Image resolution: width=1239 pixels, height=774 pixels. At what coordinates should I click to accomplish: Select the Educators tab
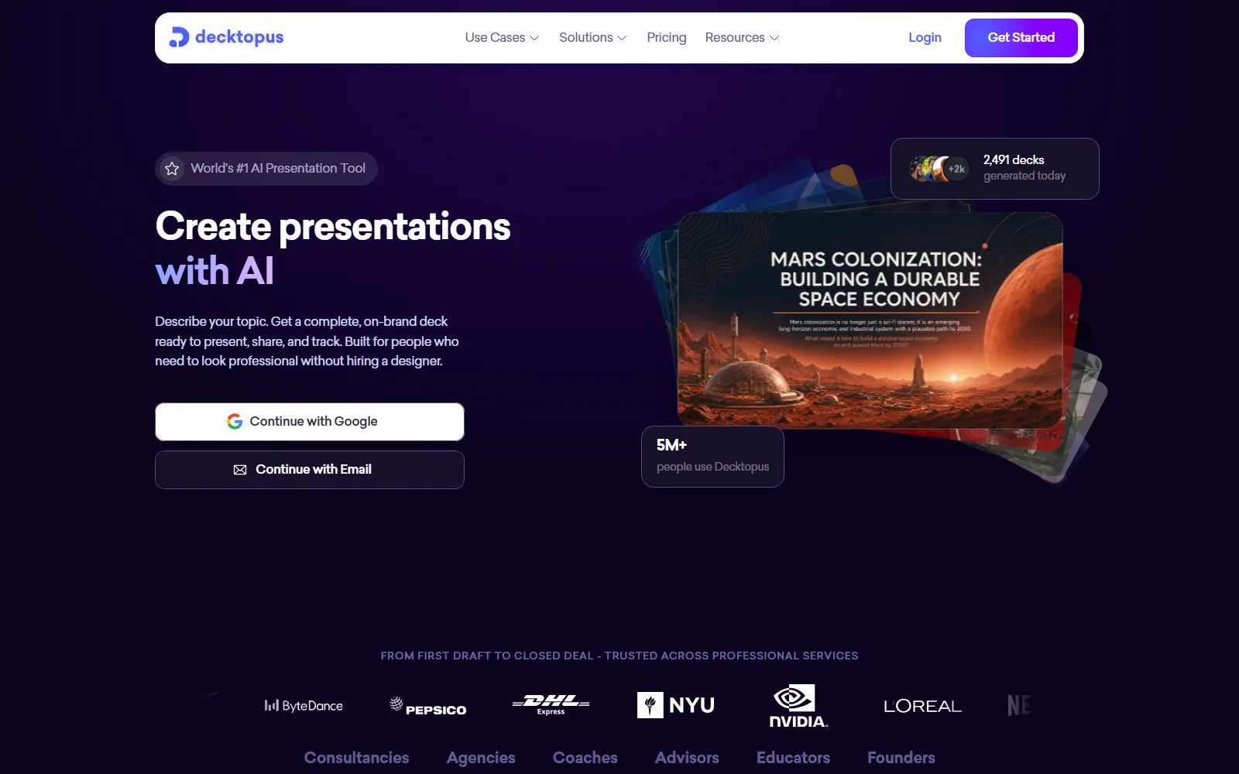(793, 758)
